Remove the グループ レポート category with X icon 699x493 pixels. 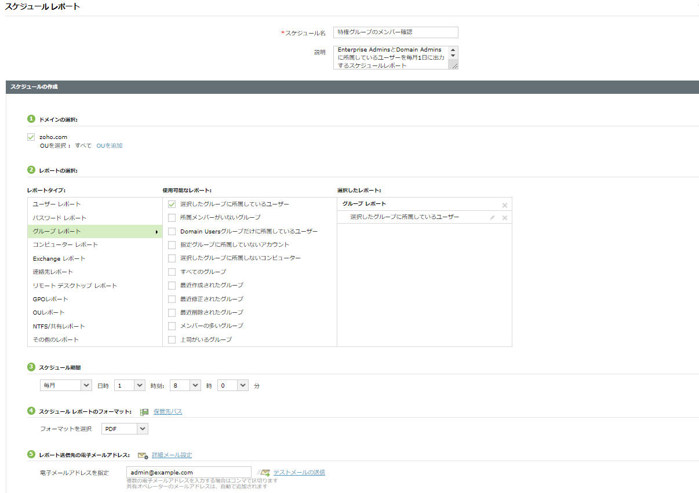[x=504, y=205]
